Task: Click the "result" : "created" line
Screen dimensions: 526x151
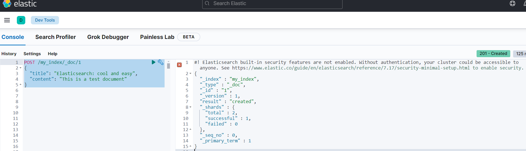Action: (228, 101)
